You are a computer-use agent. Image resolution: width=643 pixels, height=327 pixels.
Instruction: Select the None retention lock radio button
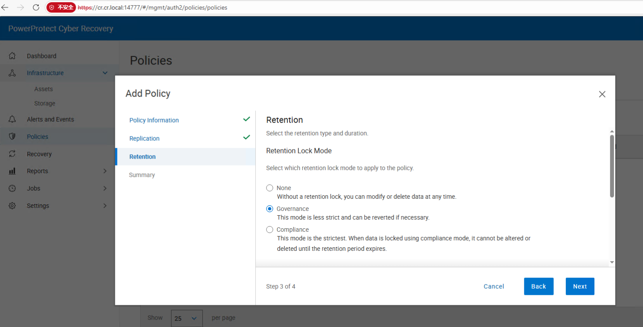point(270,188)
